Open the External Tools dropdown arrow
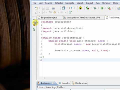The width and height of the screenshot is (120, 90). pos(112,8)
